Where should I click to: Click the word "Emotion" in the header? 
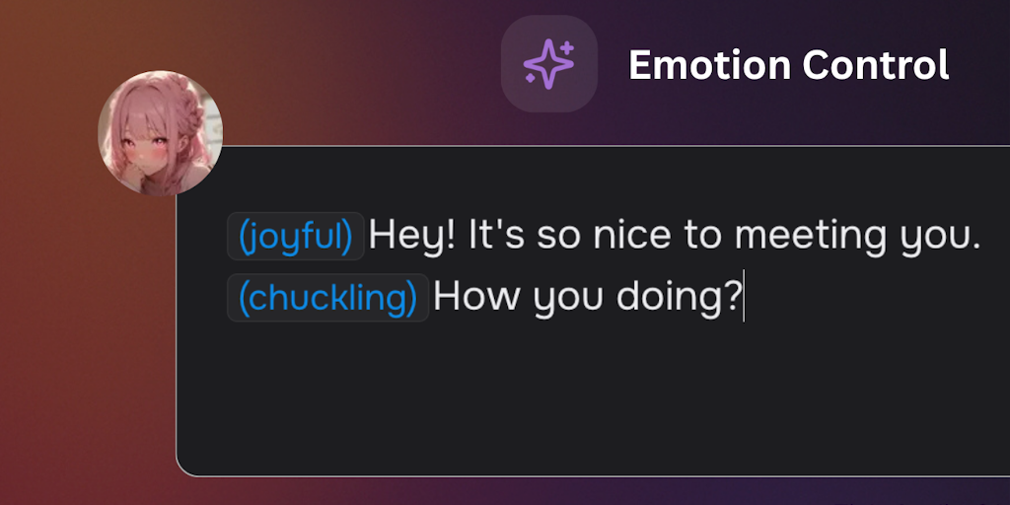pyautogui.click(x=709, y=65)
